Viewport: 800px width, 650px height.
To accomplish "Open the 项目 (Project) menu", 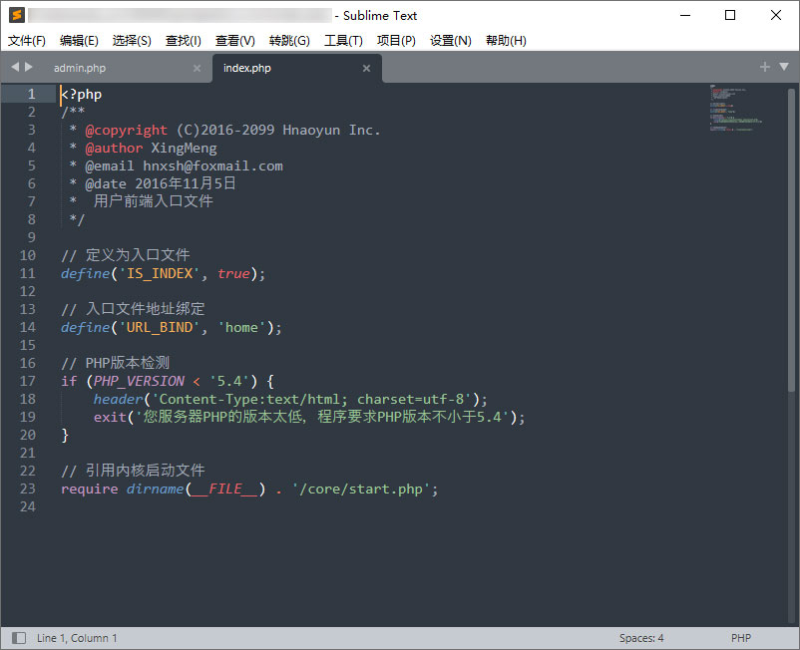I will pyautogui.click(x=396, y=40).
